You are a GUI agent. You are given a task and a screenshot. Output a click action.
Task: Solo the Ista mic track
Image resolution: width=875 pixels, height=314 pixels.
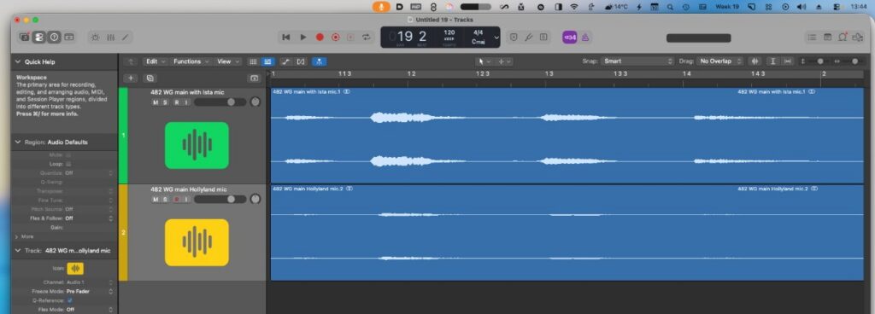point(165,102)
